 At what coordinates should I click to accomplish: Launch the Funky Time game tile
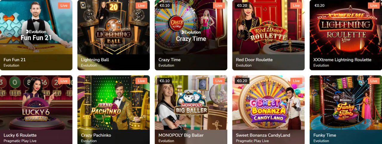pyautogui.click(x=346, y=102)
